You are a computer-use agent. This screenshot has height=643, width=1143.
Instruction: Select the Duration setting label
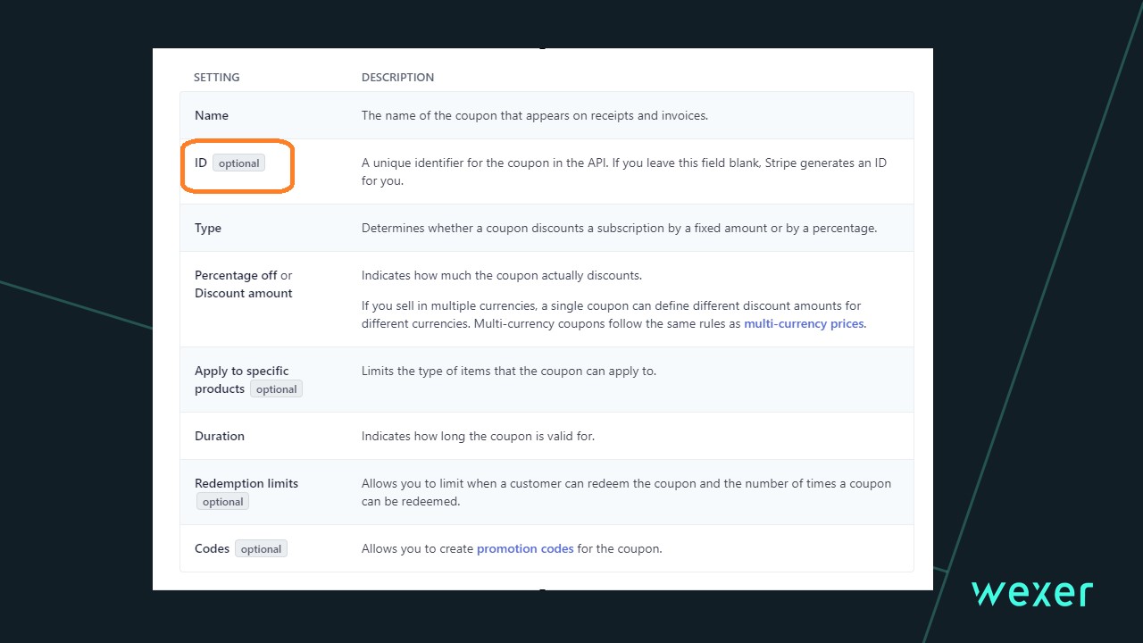[x=220, y=436]
